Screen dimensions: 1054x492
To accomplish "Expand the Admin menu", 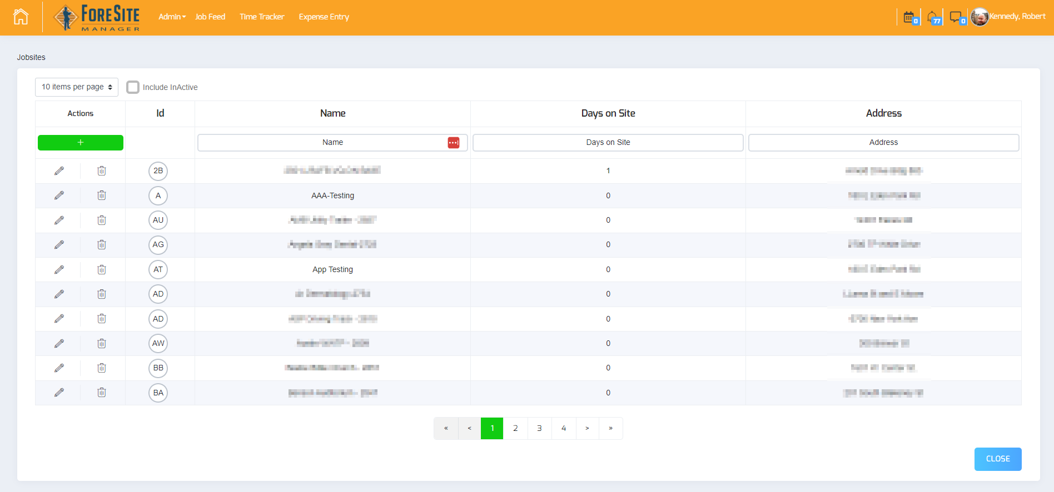I will (x=172, y=17).
